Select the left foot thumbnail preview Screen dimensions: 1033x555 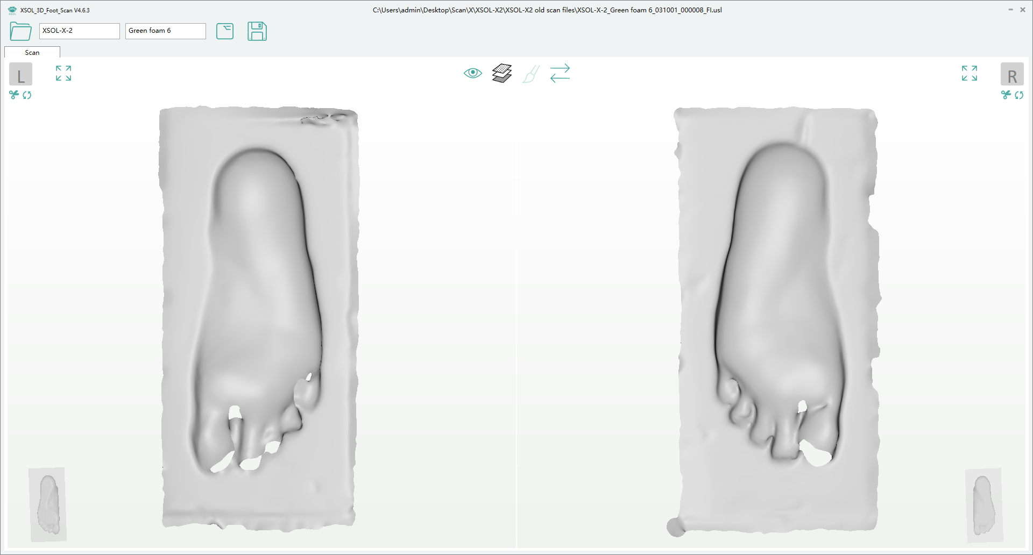click(x=47, y=504)
